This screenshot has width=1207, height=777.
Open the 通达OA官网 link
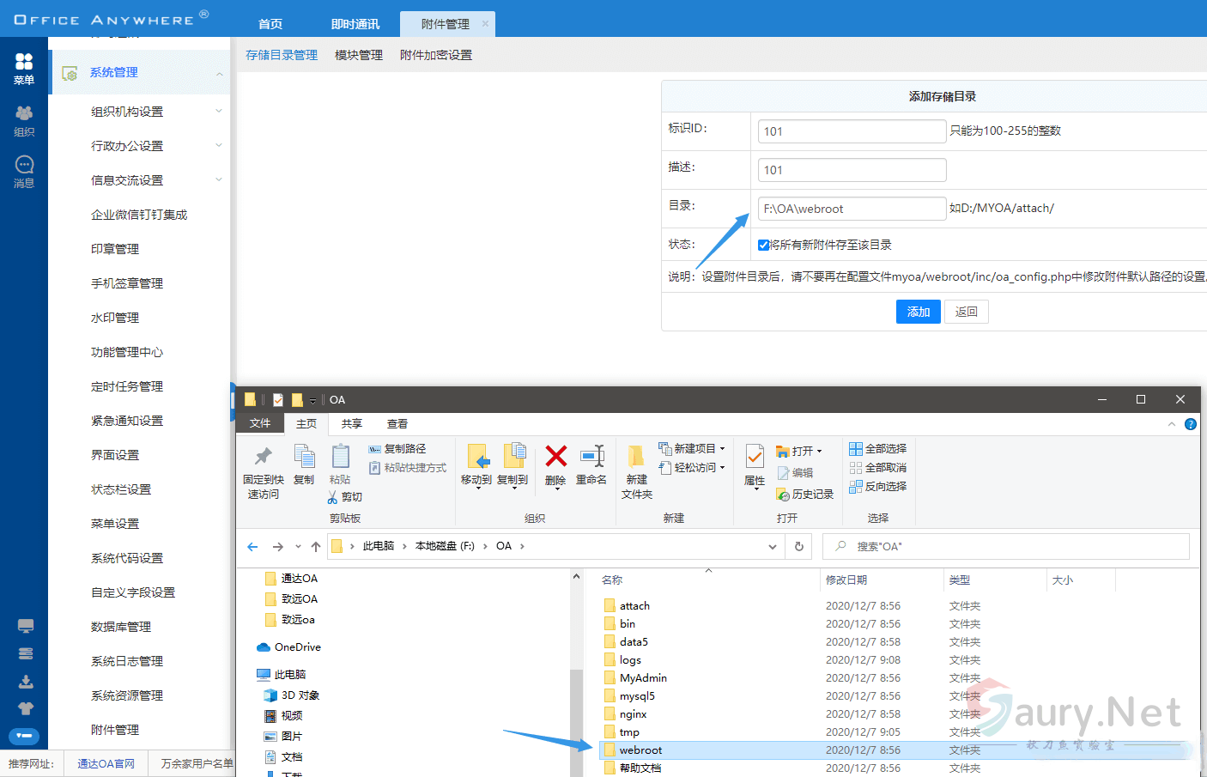coord(106,763)
